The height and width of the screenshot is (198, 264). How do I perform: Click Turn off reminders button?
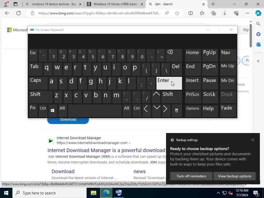191,176
